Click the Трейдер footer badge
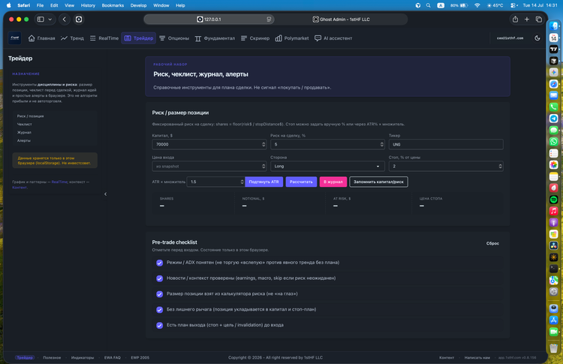The image size is (563, 364). 25,357
